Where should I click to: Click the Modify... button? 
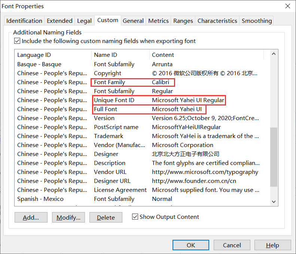[x=68, y=217]
